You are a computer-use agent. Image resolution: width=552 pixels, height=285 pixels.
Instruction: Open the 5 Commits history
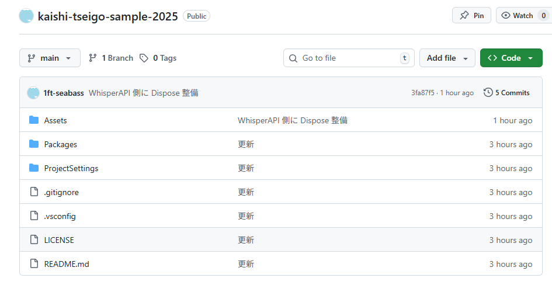pos(506,93)
